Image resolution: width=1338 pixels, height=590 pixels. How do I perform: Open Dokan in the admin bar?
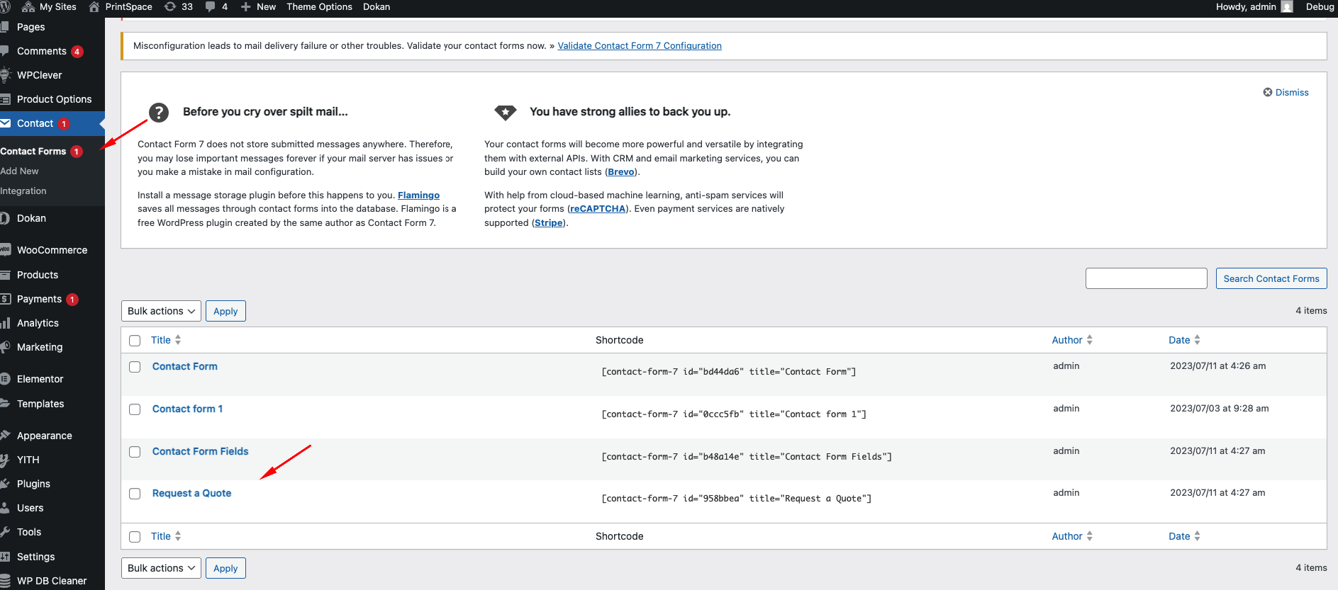pos(377,6)
